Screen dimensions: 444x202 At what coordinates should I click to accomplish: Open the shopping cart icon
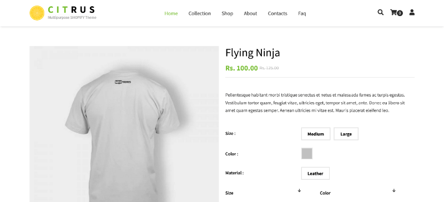(x=393, y=12)
